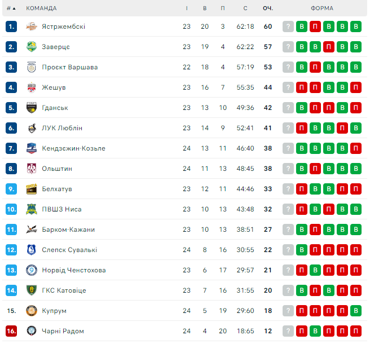Image resolution: width=370 pixels, height=344 pixels.
Task: Click Слепск Сувалькі team name
Action: click(69, 250)
